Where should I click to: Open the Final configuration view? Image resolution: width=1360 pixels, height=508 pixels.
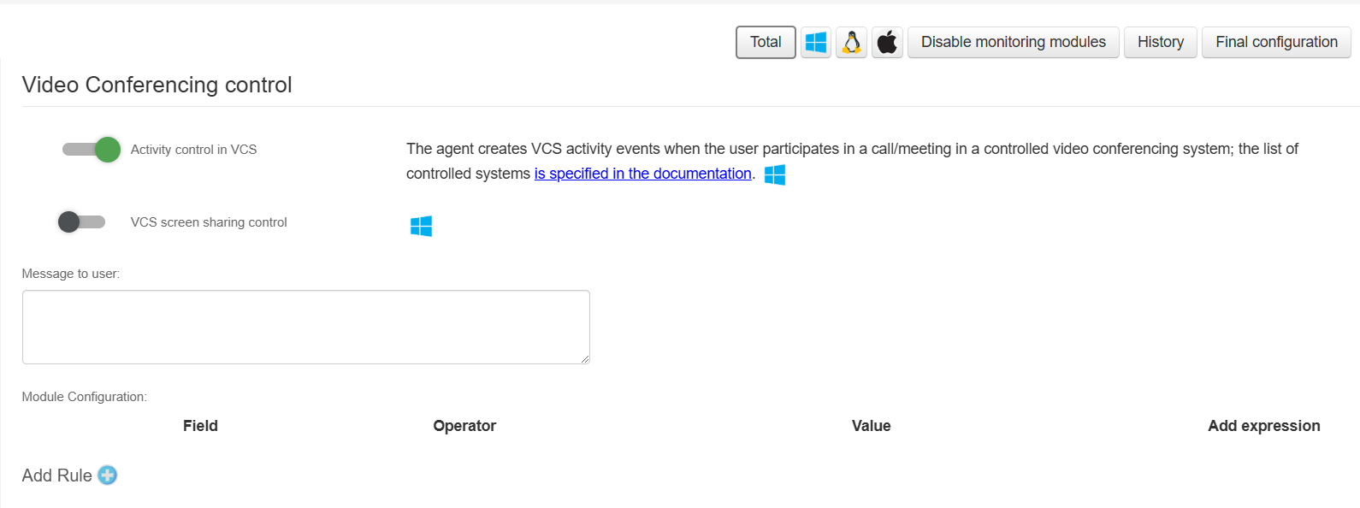(1276, 42)
